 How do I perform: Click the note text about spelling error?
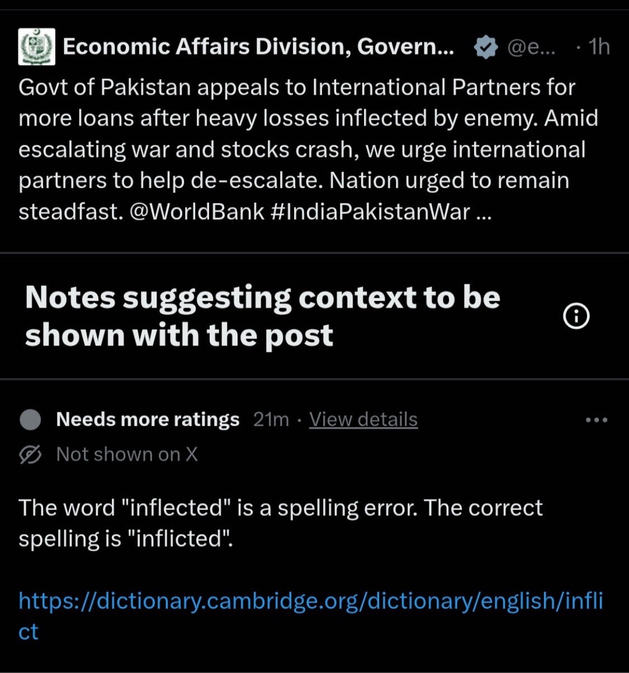click(x=281, y=523)
